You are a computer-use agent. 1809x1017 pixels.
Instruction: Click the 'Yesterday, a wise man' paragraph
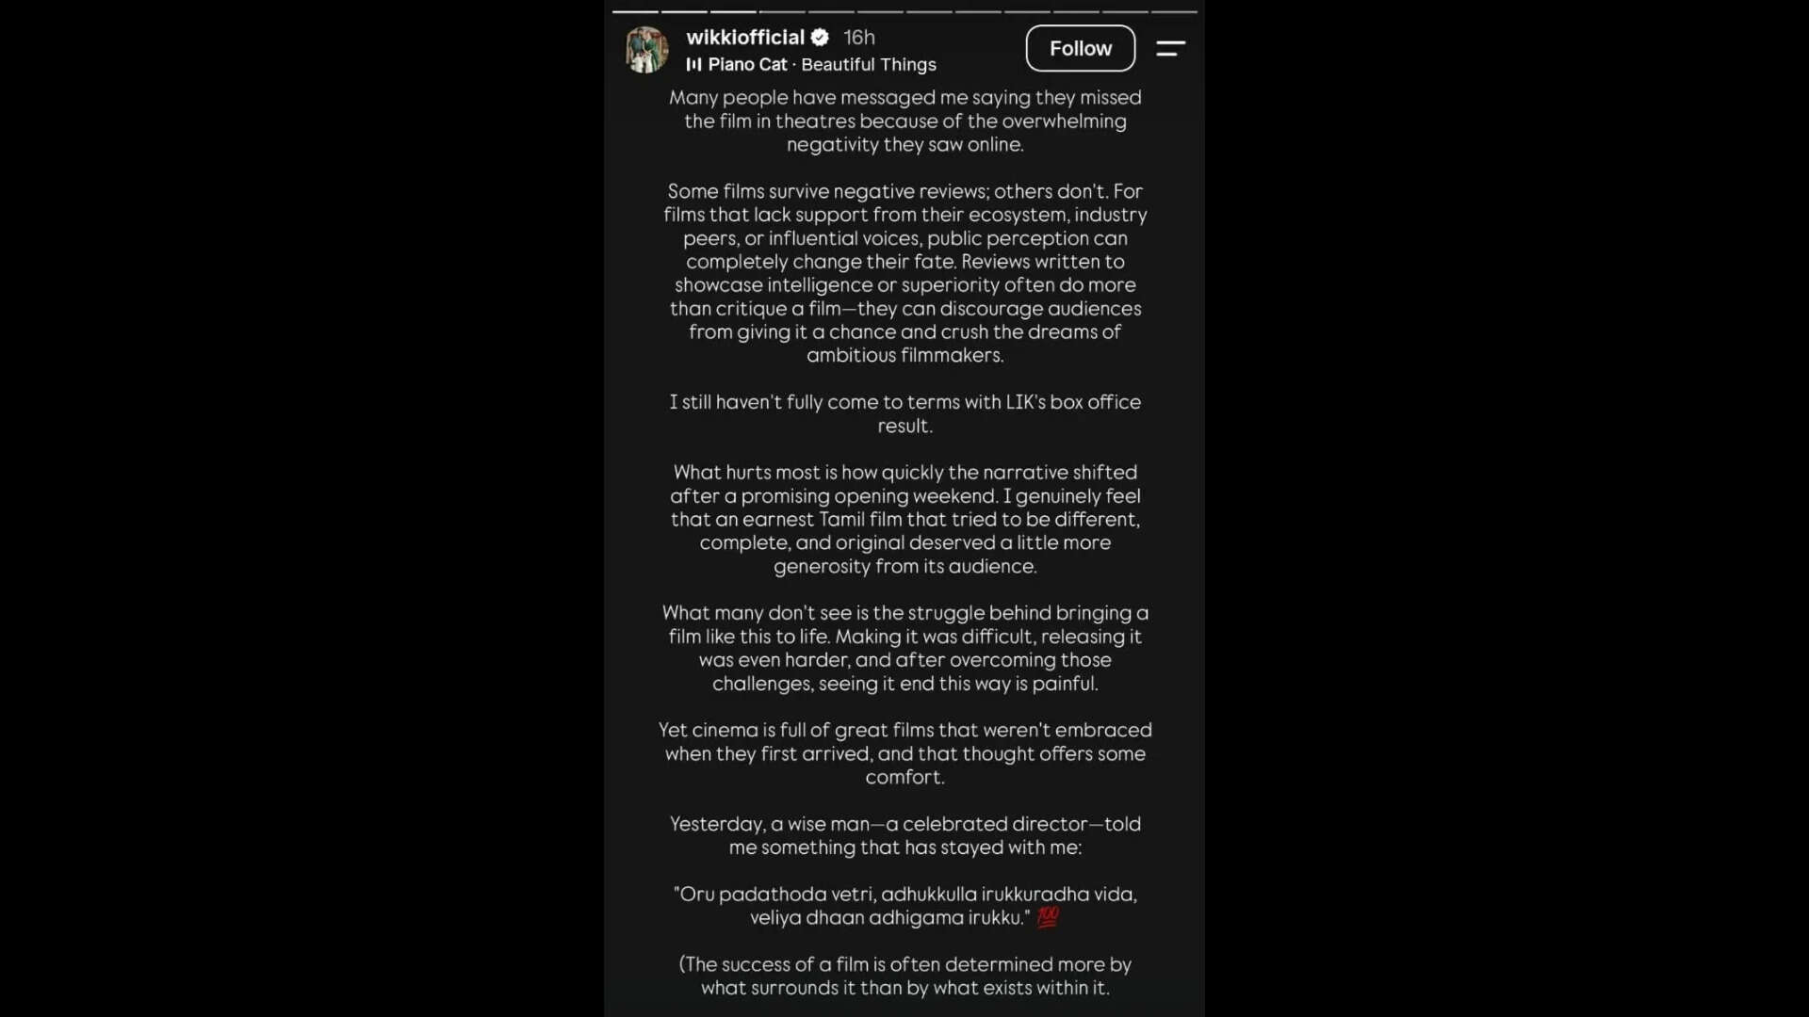click(x=904, y=835)
